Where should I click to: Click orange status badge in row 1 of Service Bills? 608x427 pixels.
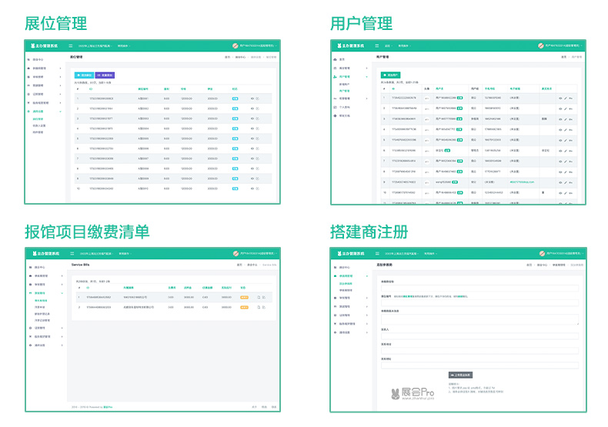click(x=244, y=297)
